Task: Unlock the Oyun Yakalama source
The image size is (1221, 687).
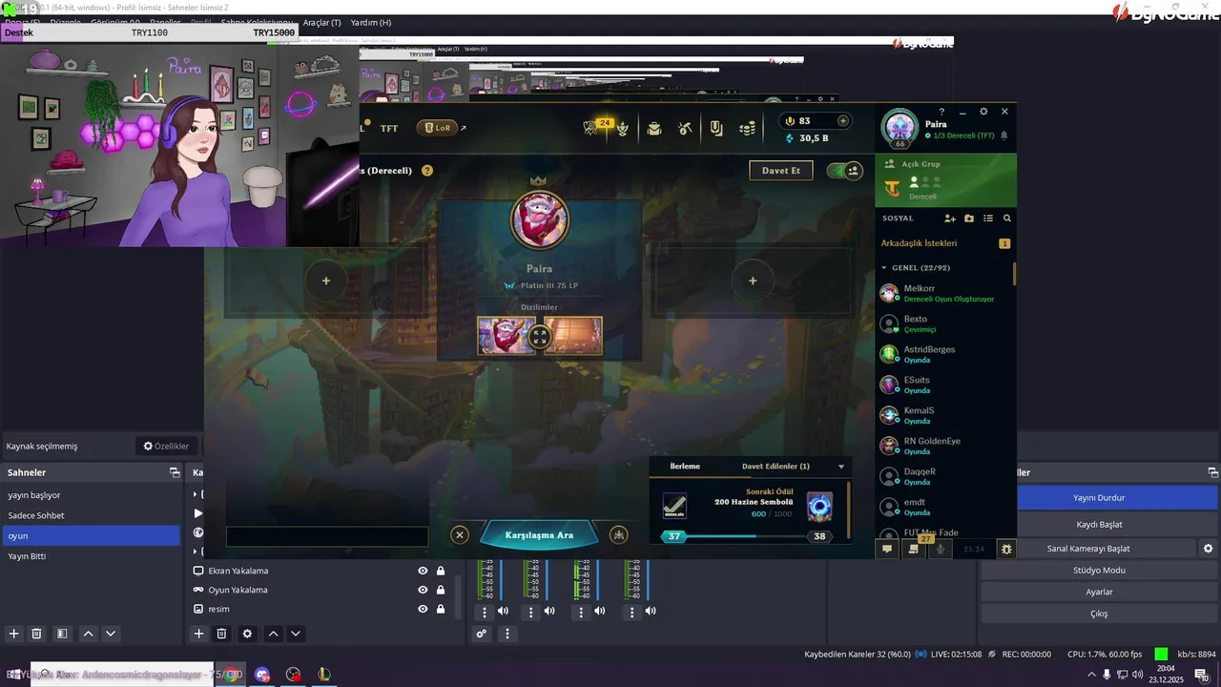Action: 441,590
